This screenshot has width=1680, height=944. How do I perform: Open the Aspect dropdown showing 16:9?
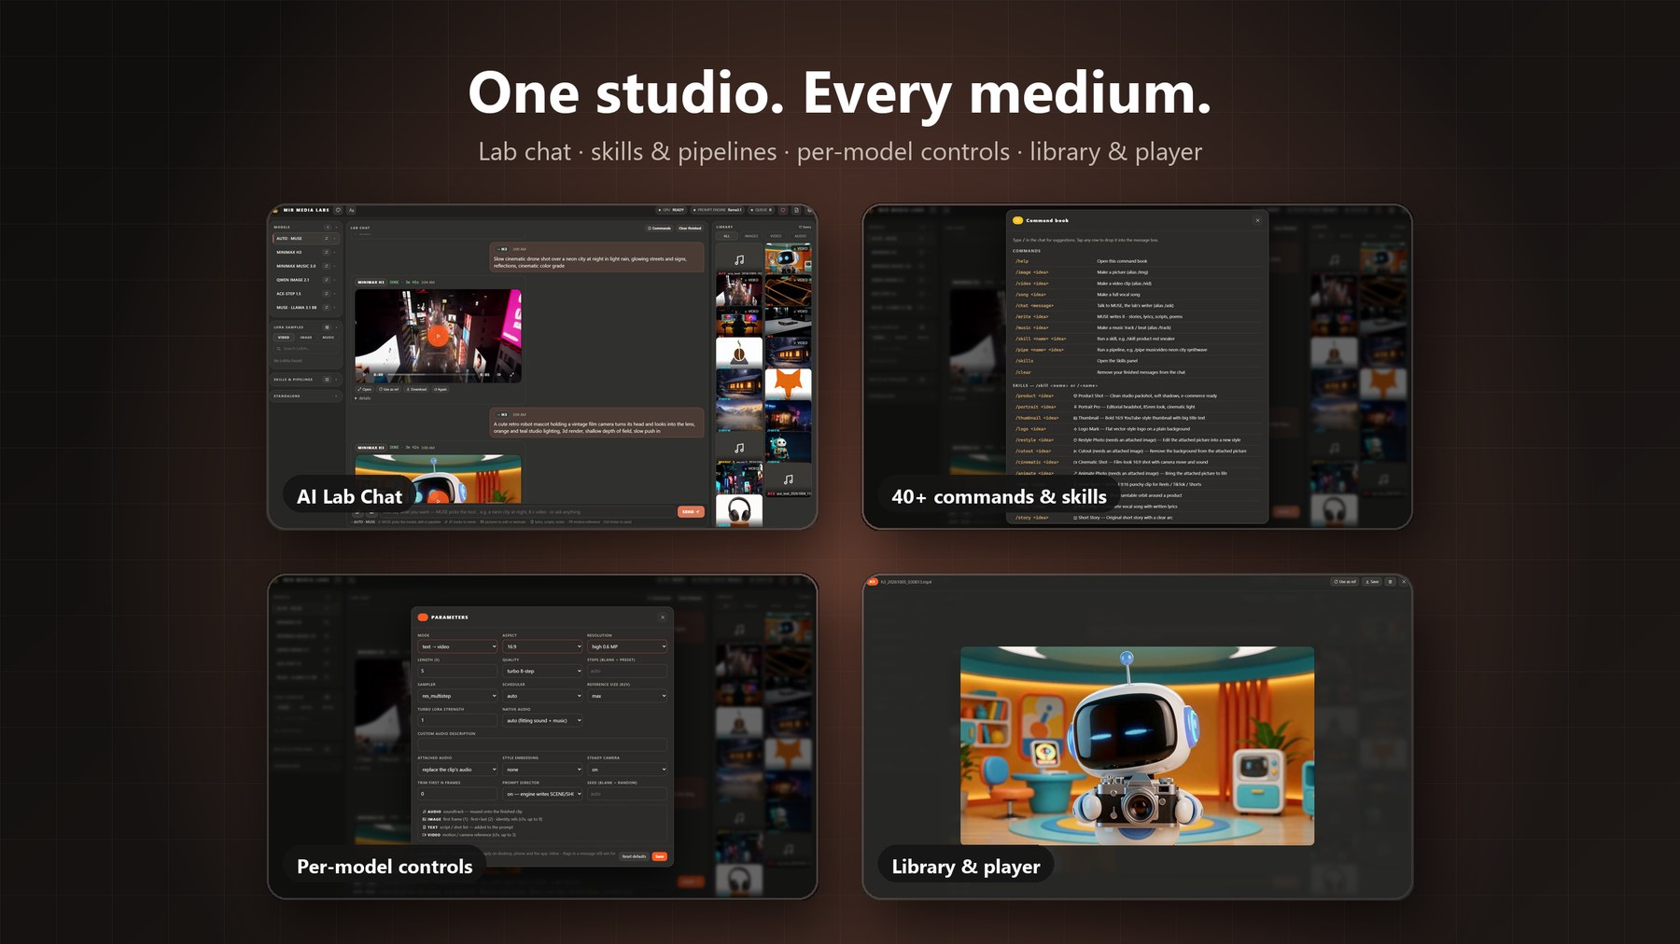click(542, 646)
